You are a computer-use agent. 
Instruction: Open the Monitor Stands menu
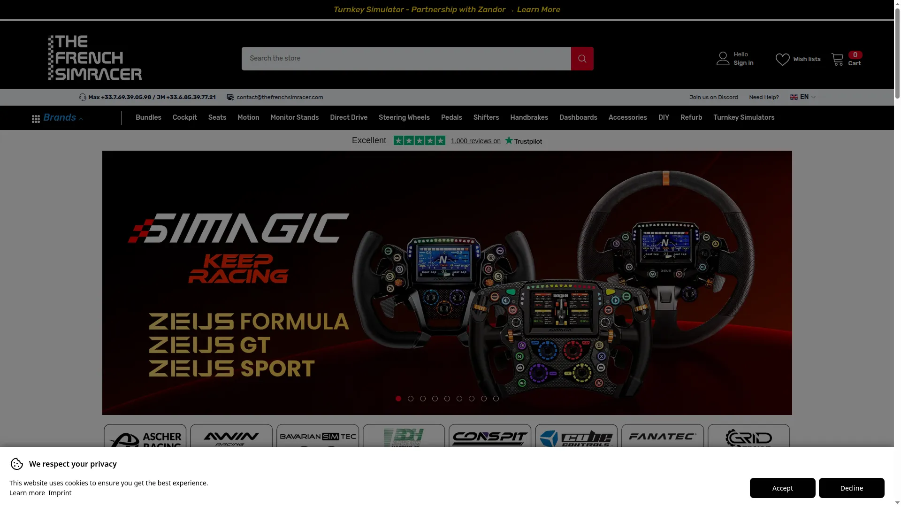[x=295, y=118]
